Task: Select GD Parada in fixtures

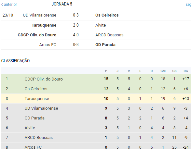Action: point(105,45)
